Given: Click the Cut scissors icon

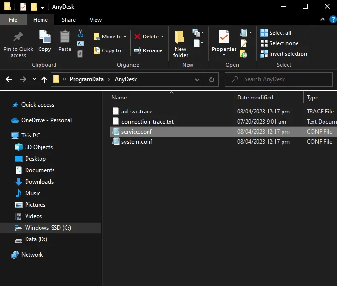Looking at the screenshot, I should pos(81,33).
